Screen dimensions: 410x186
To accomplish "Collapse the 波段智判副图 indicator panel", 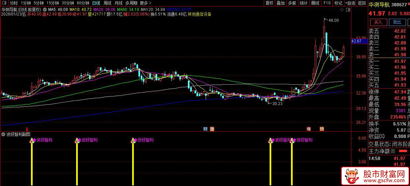I will point(3,134).
